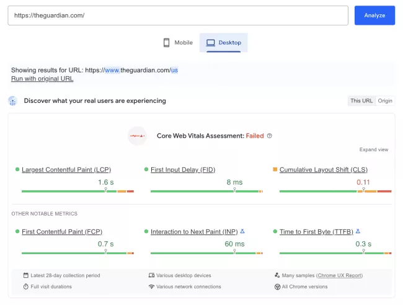The image size is (403, 305).
Task: Expand view of the metrics
Action: click(373, 149)
